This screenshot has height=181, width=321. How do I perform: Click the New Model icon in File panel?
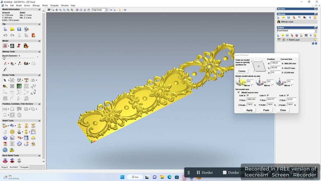[5, 29]
